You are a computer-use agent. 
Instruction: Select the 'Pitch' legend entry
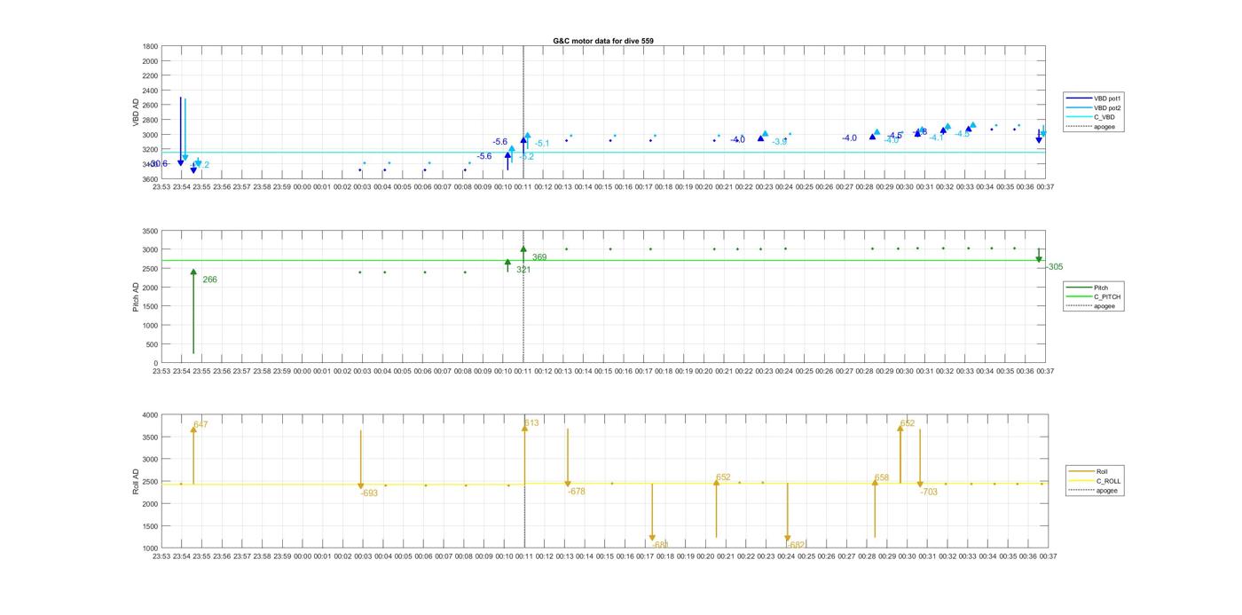[x=1092, y=288]
